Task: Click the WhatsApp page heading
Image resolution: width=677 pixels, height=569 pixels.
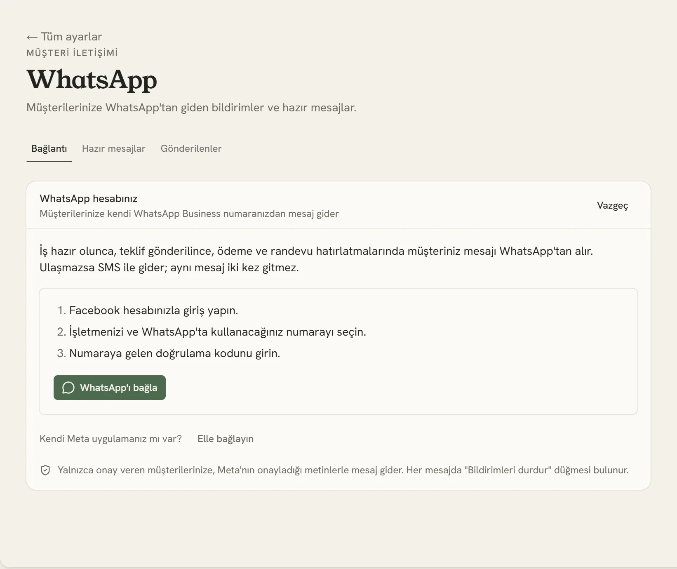Action: click(92, 80)
